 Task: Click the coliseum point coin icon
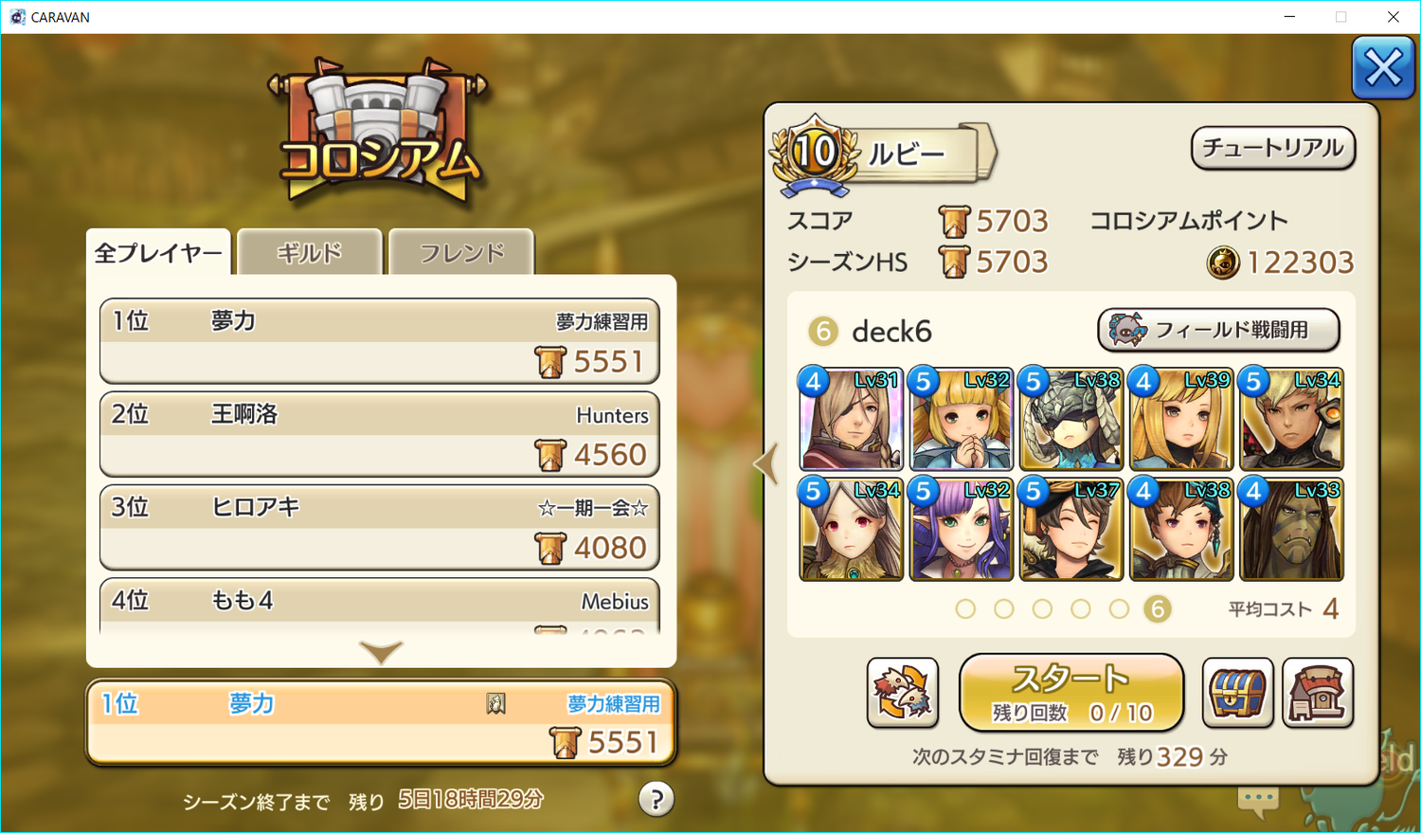[1223, 263]
